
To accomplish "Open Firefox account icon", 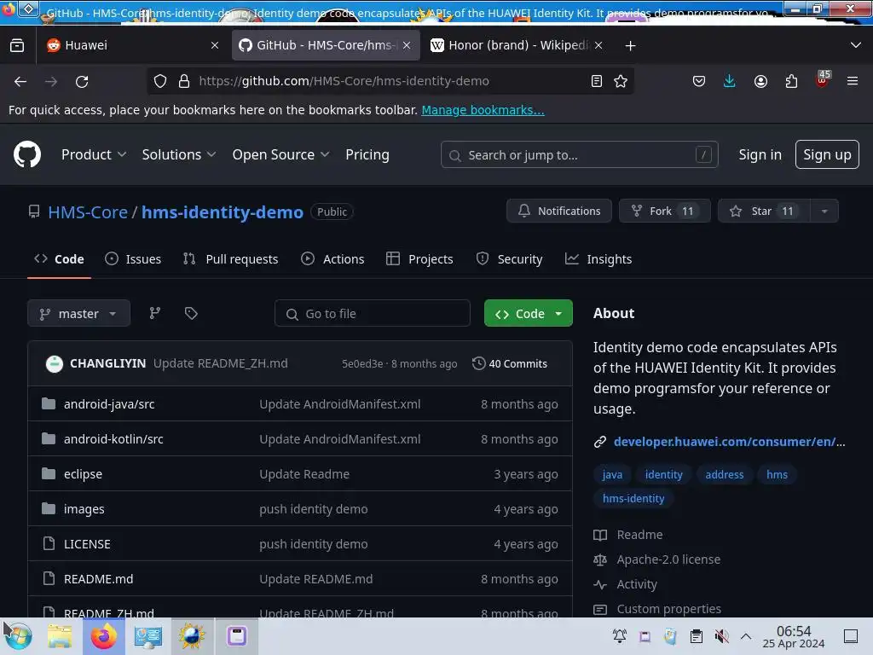I will click(x=760, y=81).
